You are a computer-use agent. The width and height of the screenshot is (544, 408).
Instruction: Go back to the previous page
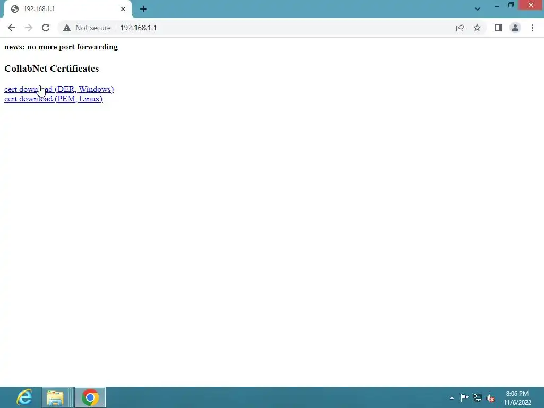click(x=12, y=28)
